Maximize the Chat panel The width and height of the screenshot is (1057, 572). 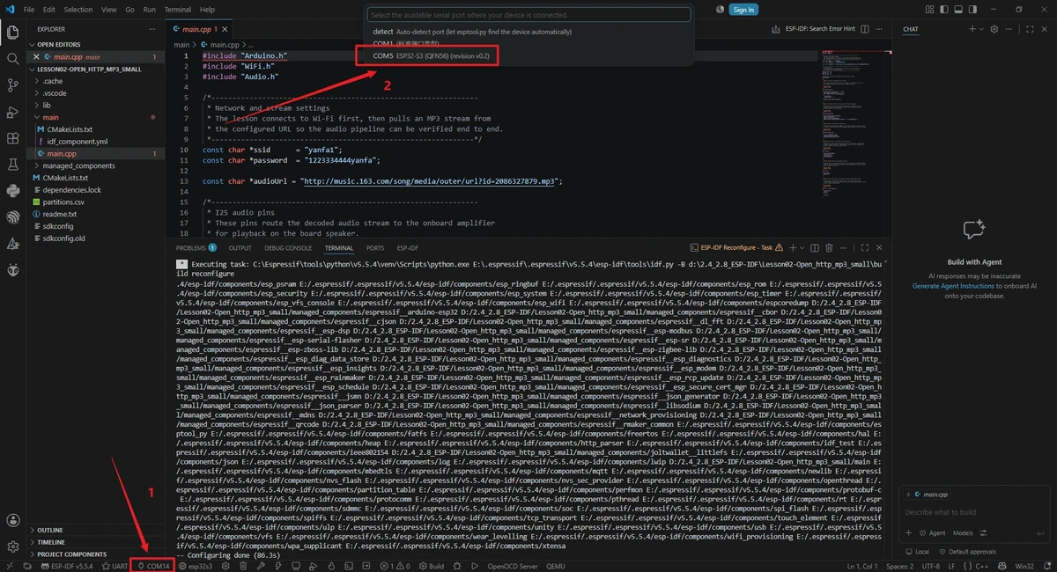pos(1030,29)
